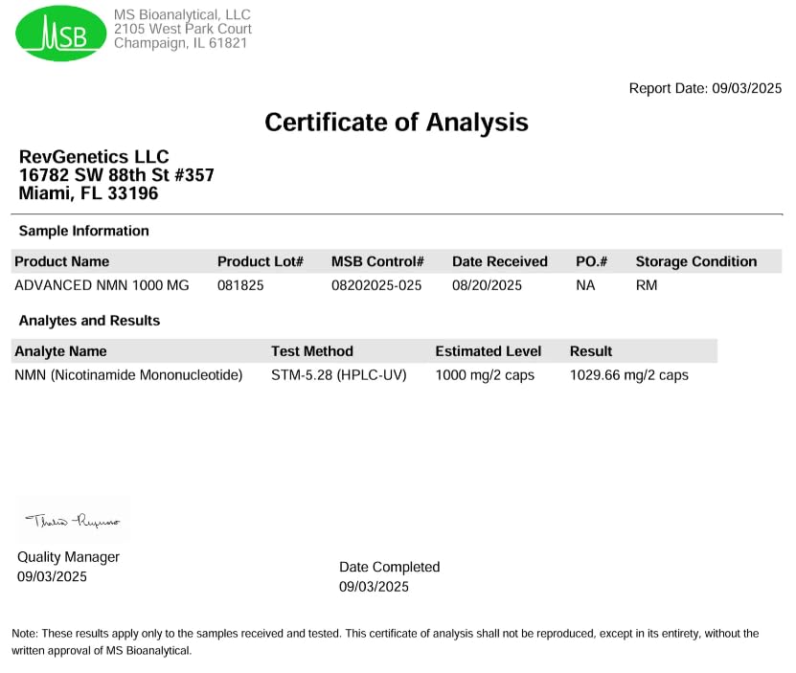The image size is (796, 673).
Task: Click 'Champaign, IL 61821' text
Action: [180, 43]
